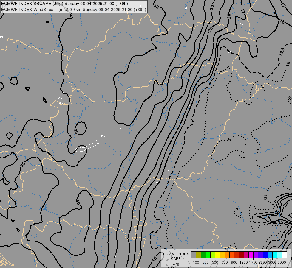Click the 3000 legend scale value
This screenshot has height=268, width=292.
[272, 262]
